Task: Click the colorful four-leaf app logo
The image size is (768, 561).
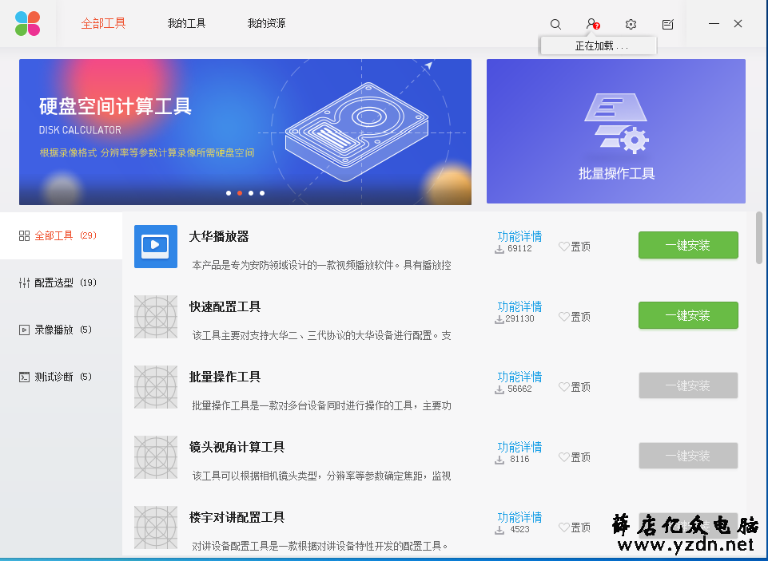Action: click(27, 23)
